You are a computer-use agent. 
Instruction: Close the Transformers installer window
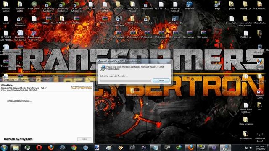tap(89, 79)
